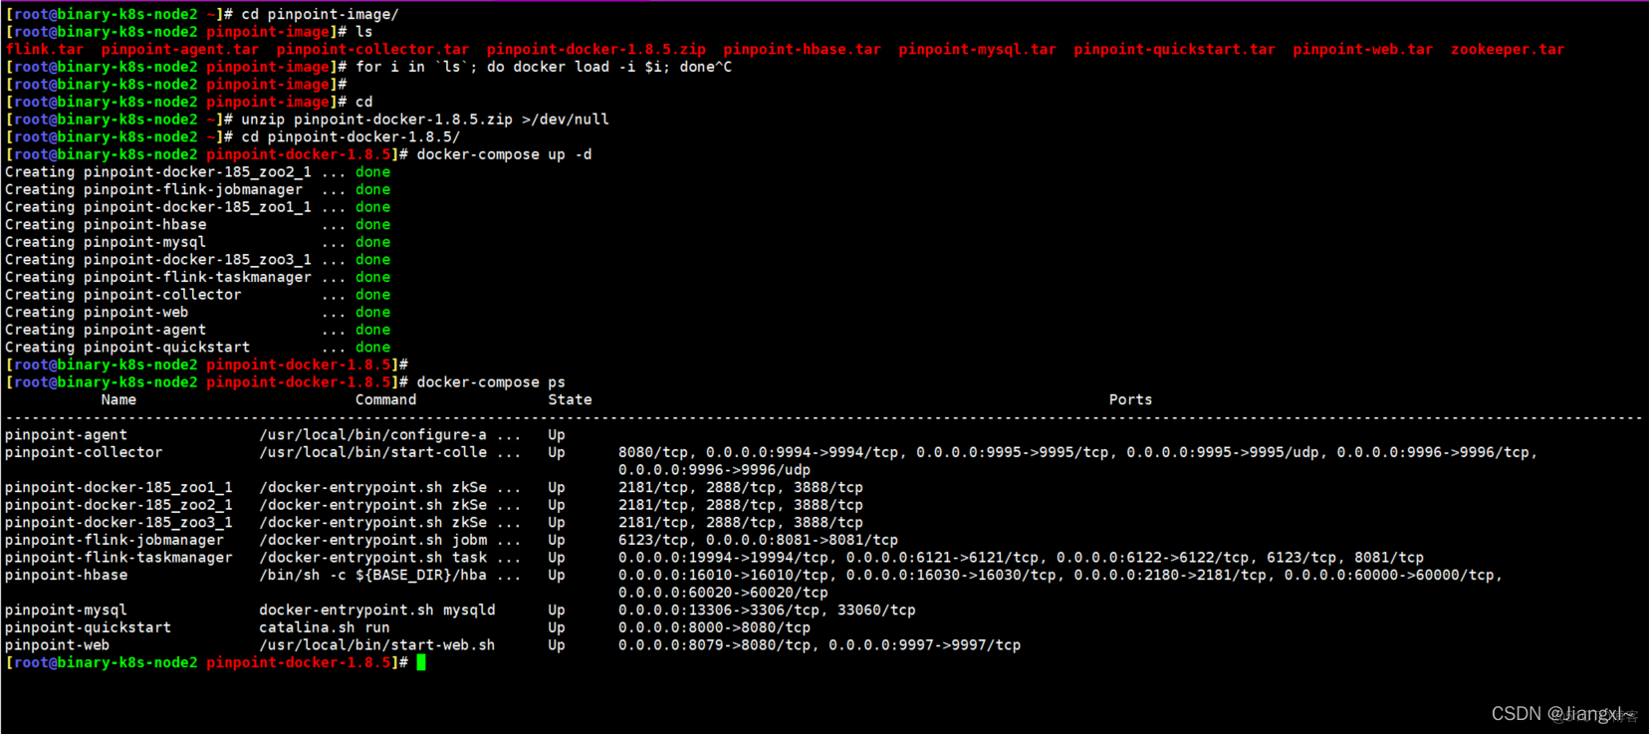Click 'Creating pinpoint-hbase' line
Screen dimensions: 1649x734
coord(197,225)
